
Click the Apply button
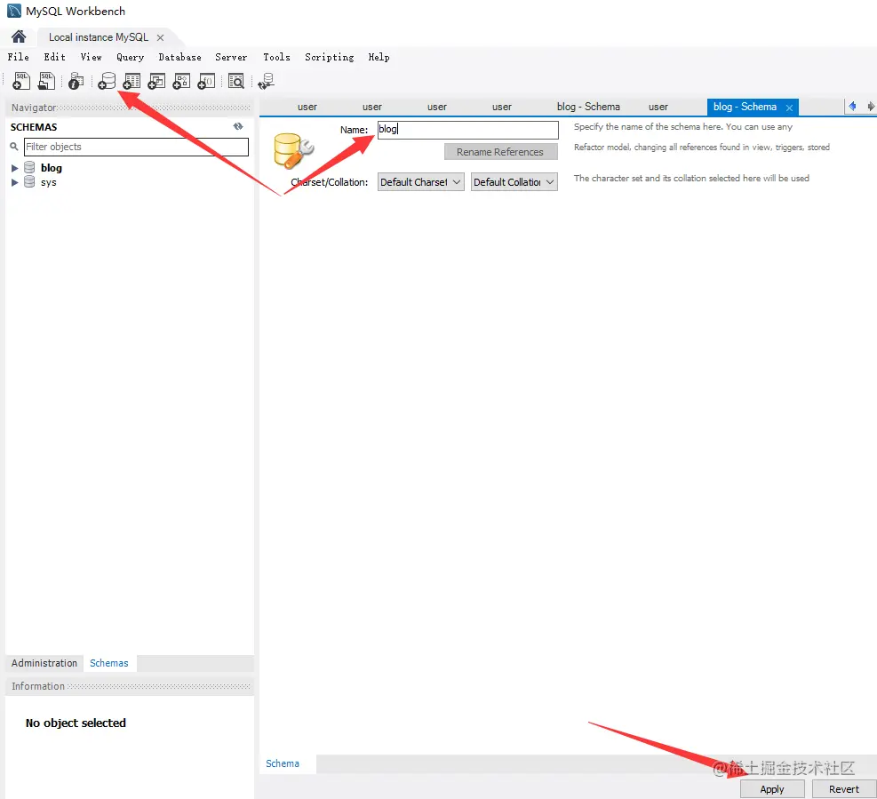(x=772, y=789)
